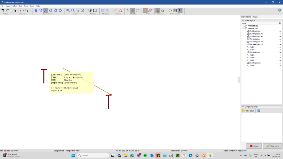Image resolution: width=283 pixels, height=159 pixels.
Task: Collapse the Scene objects panel header
Action: pos(243,20)
